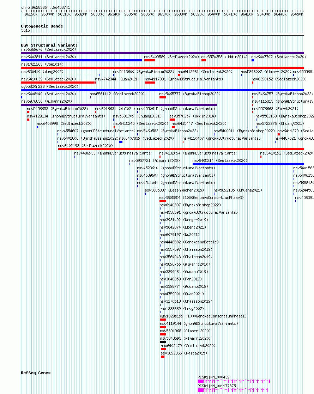314x394 pixels.
Task: Open nsv6409589 (Sedlazeck2020) variant
Action: point(171,57)
